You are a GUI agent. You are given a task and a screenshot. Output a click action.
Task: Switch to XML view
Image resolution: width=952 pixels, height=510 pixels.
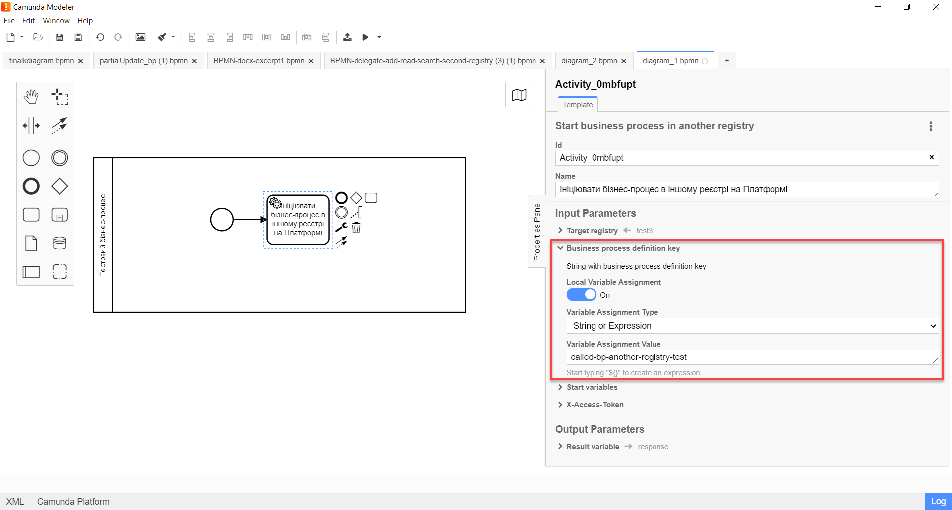tap(15, 502)
